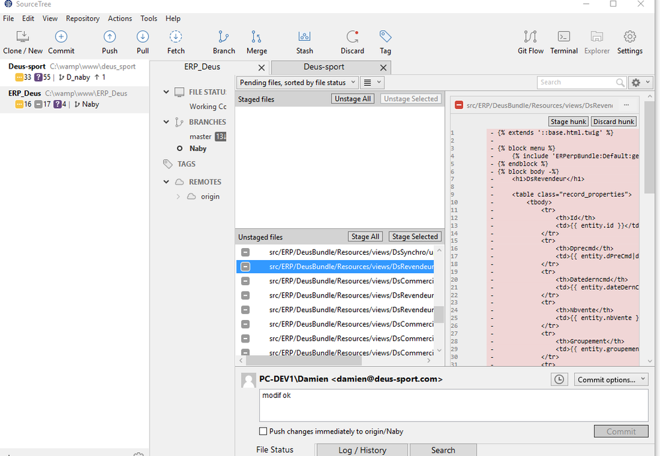The height and width of the screenshot is (456, 660).
Task: Fetch from remote using Fetch icon
Action: pyautogui.click(x=176, y=42)
